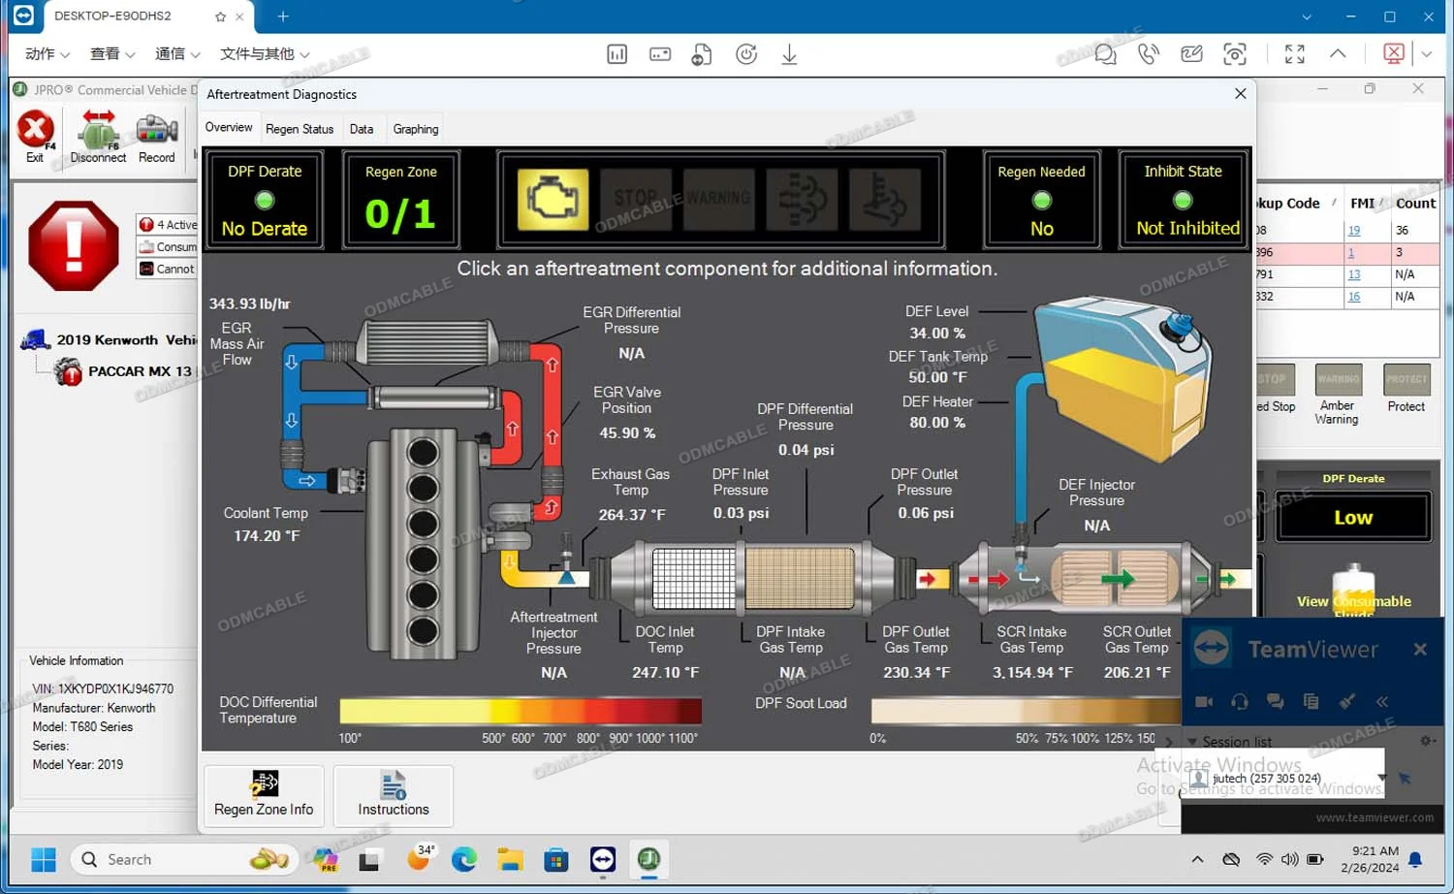Click the DOC component in exhaust

click(692, 579)
